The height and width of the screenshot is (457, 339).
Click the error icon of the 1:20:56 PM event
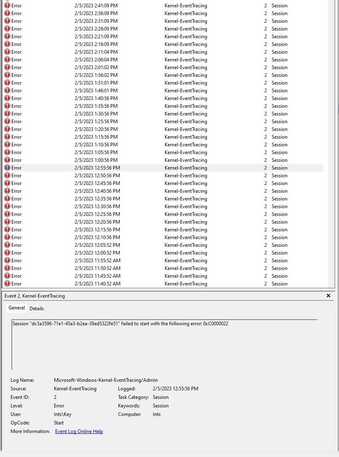pyautogui.click(x=7, y=129)
